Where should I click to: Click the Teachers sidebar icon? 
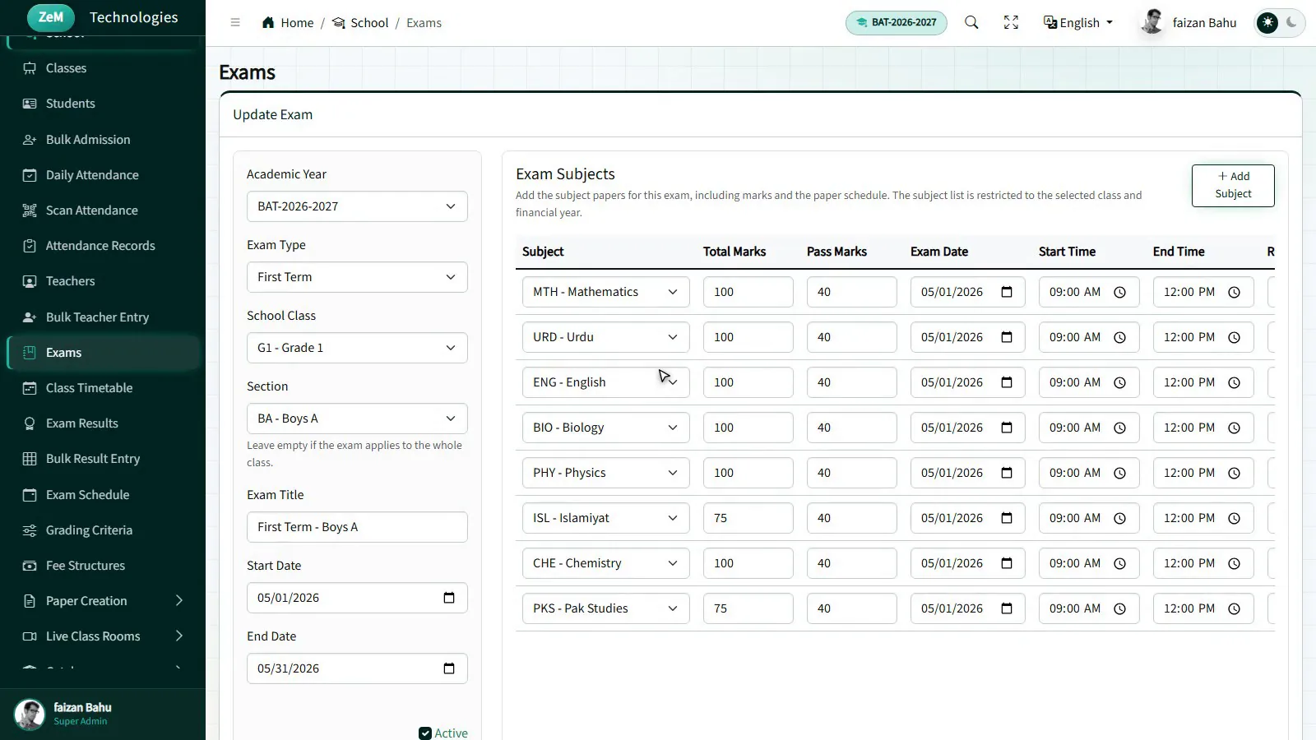[x=30, y=281]
